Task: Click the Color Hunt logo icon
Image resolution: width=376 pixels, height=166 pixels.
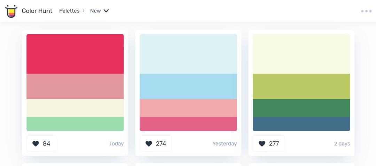Action: click(x=11, y=11)
